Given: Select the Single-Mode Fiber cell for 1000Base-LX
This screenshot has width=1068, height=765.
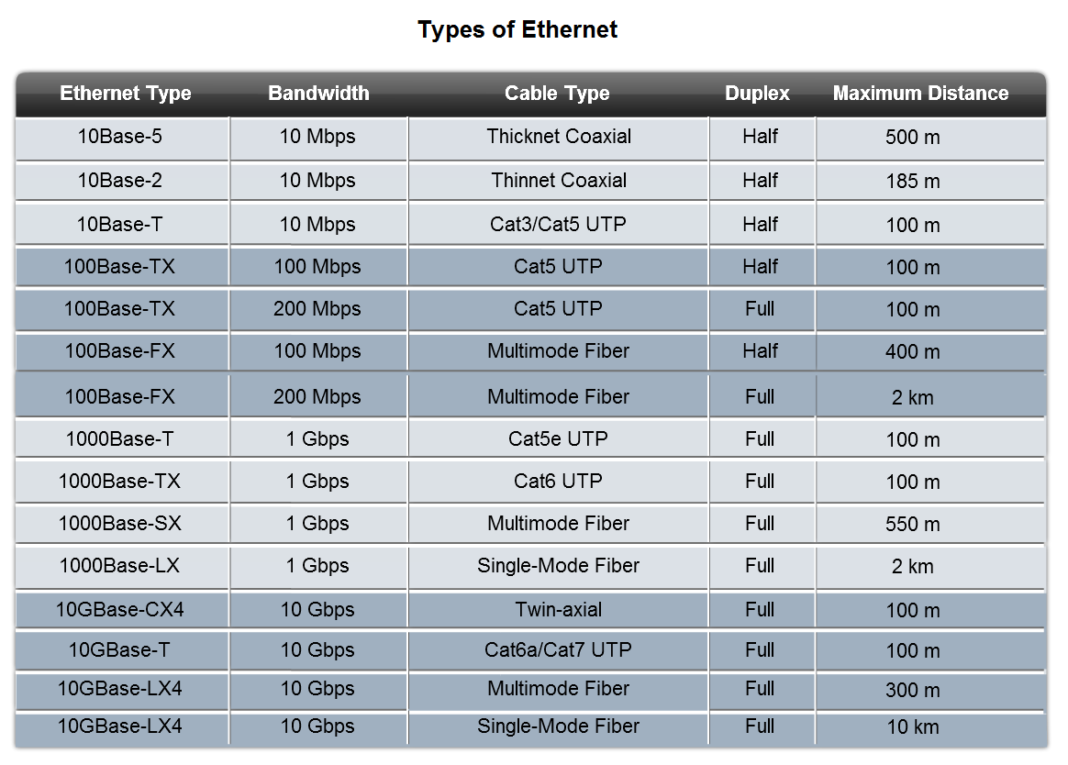Looking at the screenshot, I should click(x=559, y=566).
